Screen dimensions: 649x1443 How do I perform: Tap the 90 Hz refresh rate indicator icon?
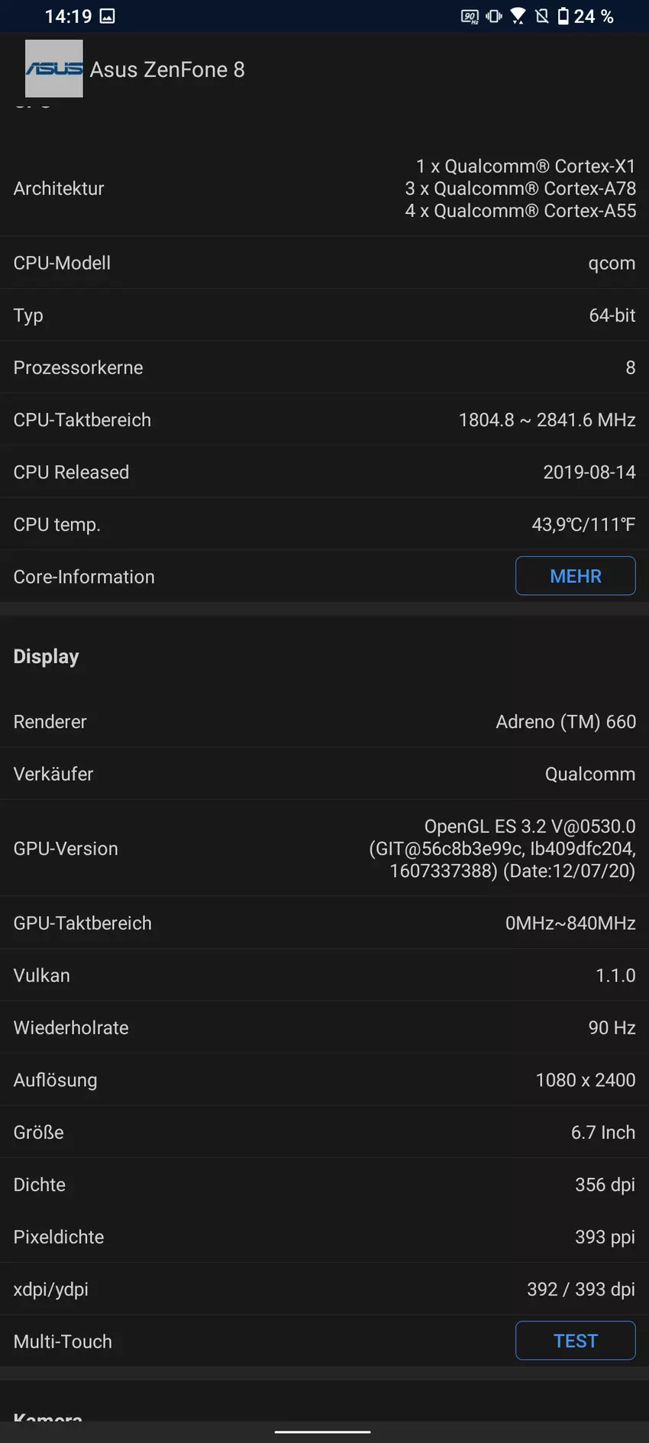click(470, 16)
